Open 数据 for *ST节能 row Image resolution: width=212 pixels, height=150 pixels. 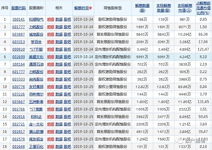(59, 49)
